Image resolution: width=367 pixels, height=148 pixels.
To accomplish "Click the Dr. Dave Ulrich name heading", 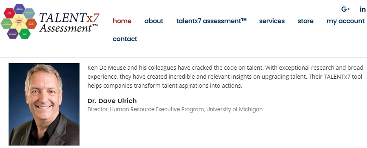I will [112, 101].
